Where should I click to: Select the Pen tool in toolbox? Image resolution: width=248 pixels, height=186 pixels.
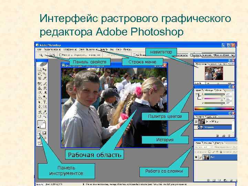pyautogui.click(x=40, y=106)
